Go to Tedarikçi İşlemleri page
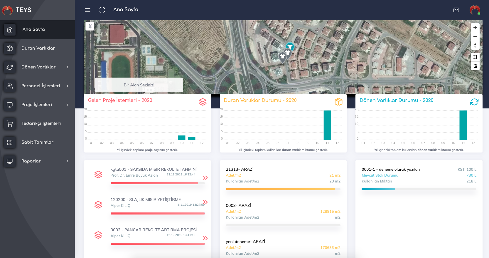Viewport: 489px width, 258px height. click(x=41, y=123)
